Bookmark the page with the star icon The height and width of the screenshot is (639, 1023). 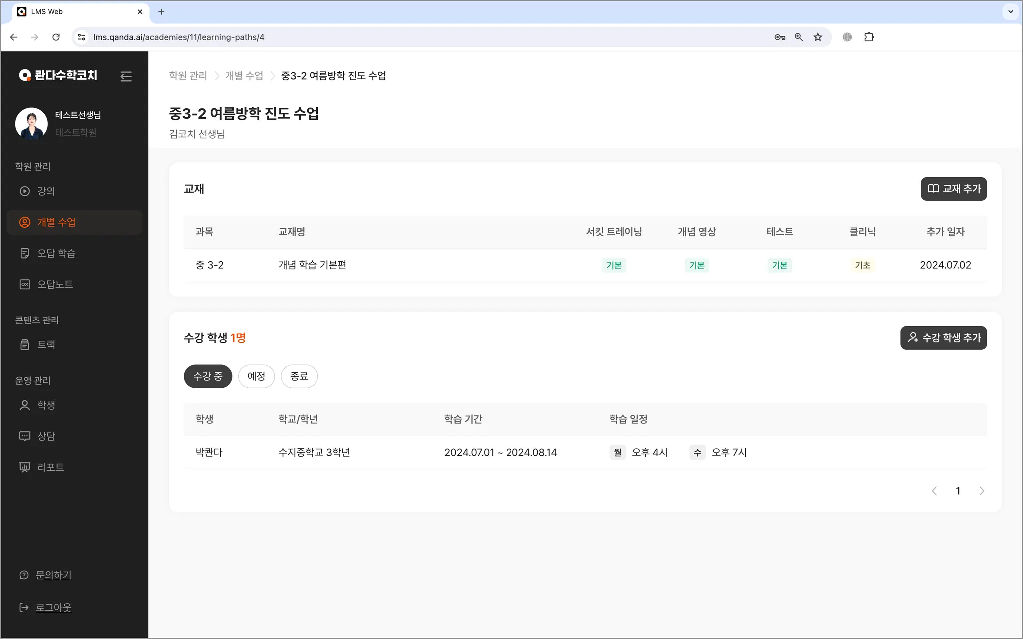point(818,37)
